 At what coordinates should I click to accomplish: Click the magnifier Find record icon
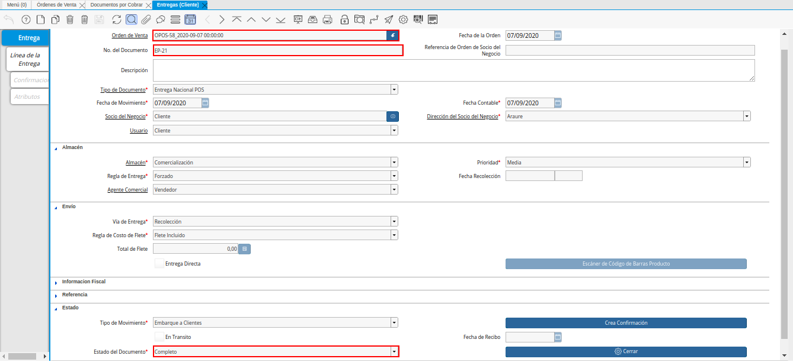coord(132,20)
